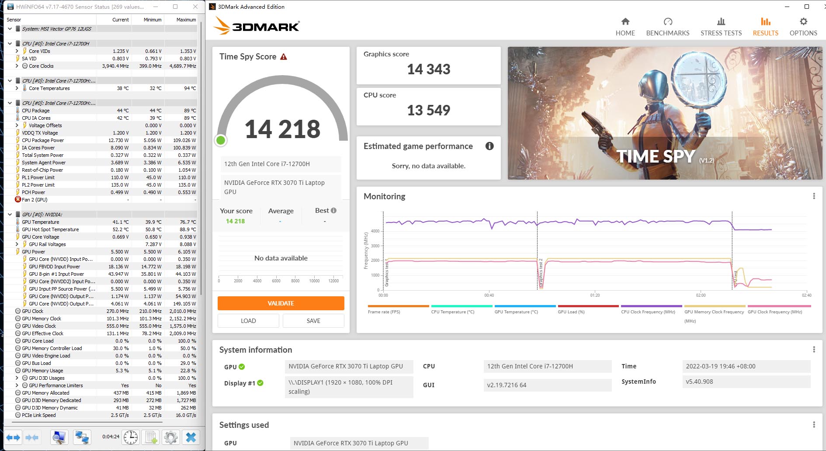Click the SystemInfo version v5.40.908
Viewport: 826px width, 451px height.
[746, 382]
